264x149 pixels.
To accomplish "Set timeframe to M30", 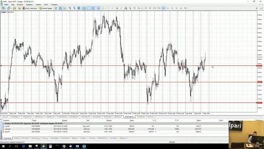I will [159, 8].
